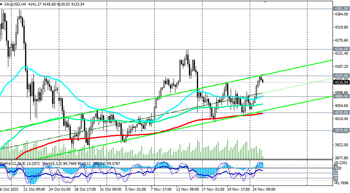Click the 4364.00 price scale value
The height and width of the screenshot is (193, 350).
point(342,14)
